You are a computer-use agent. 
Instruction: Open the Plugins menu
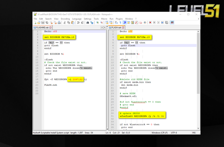[119, 19]
